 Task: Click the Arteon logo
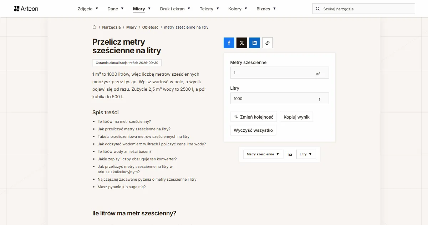pyautogui.click(x=26, y=9)
